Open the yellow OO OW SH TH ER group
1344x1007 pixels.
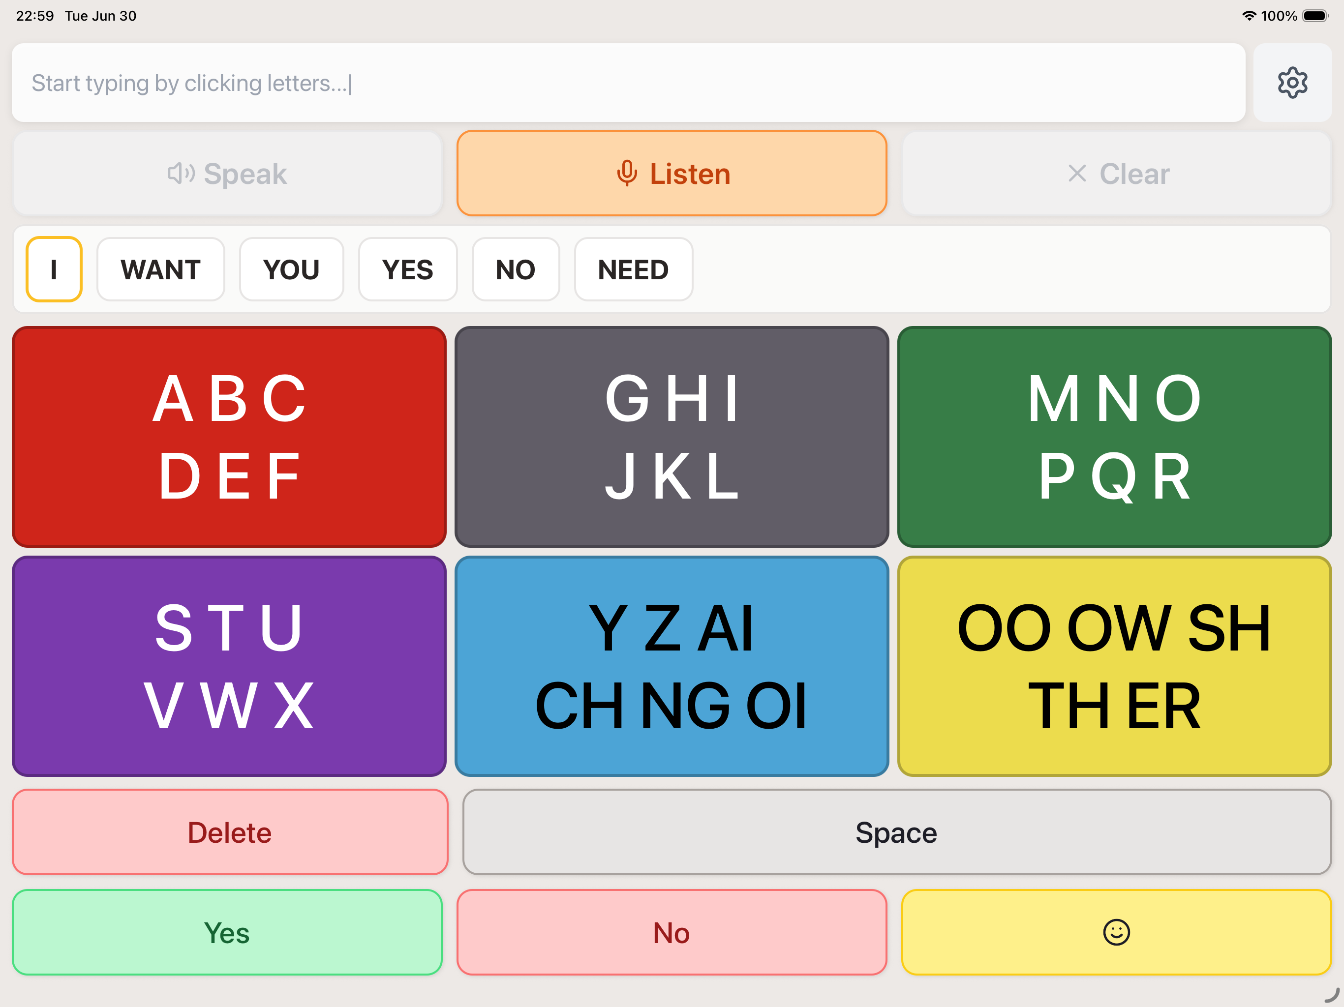1114,666
